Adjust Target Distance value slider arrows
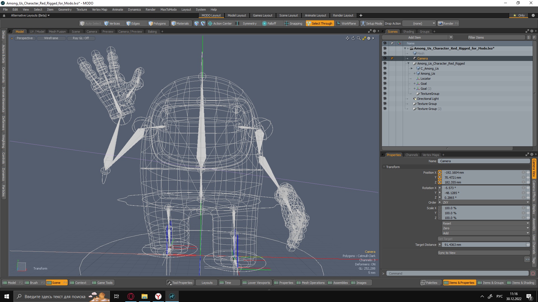The height and width of the screenshot is (302, 538). (528, 245)
